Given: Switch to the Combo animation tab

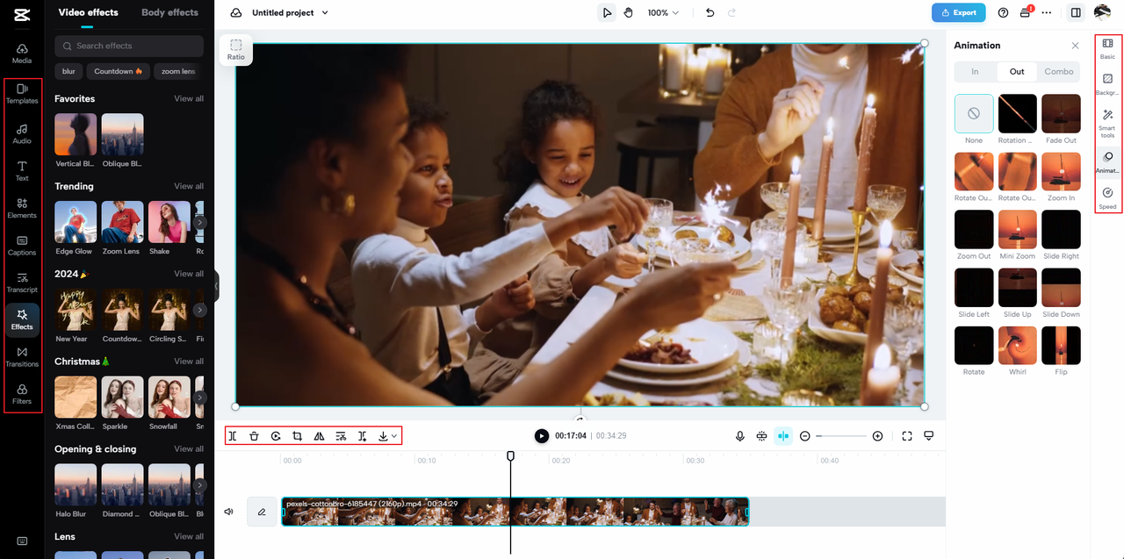Looking at the screenshot, I should coord(1059,72).
